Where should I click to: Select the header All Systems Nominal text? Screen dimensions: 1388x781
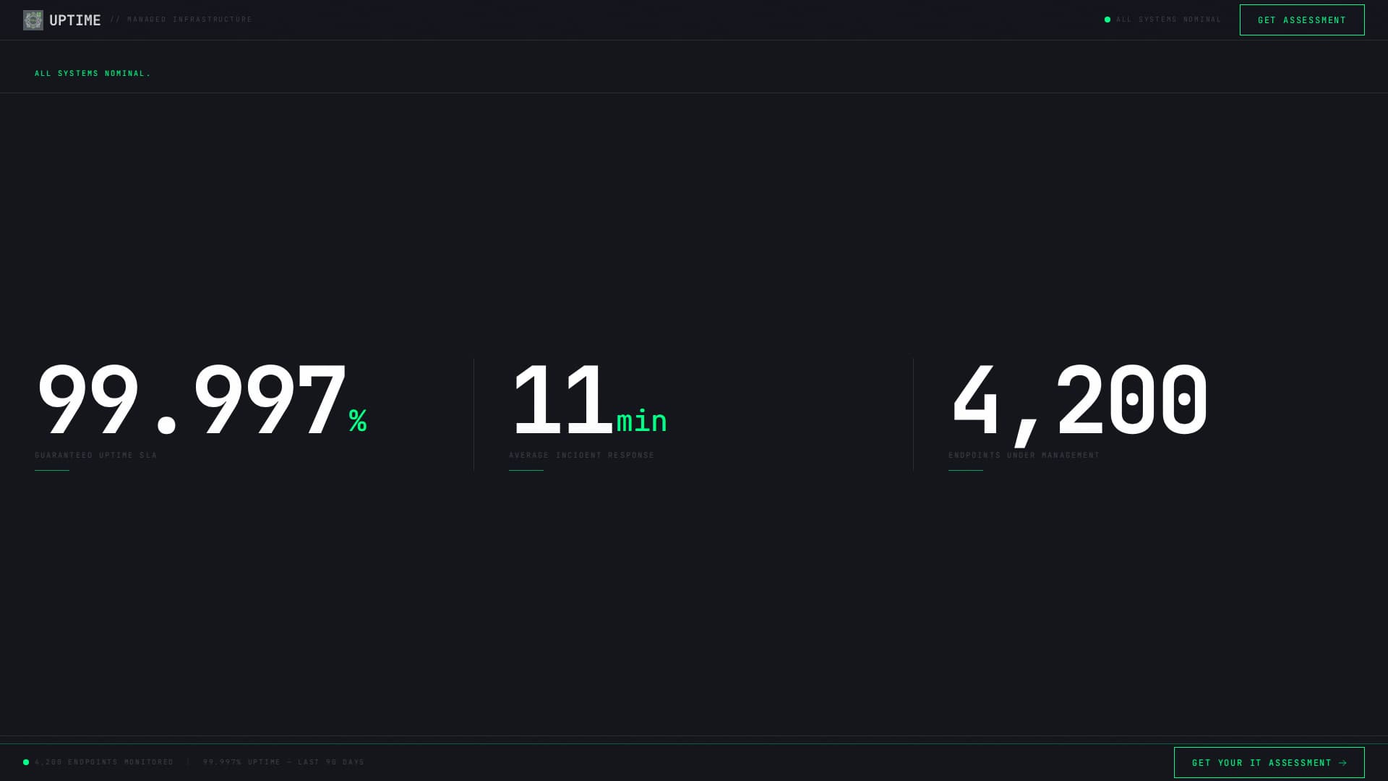pos(1168,20)
